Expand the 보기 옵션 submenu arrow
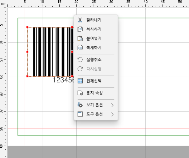The image size is (189, 158). 112,105
